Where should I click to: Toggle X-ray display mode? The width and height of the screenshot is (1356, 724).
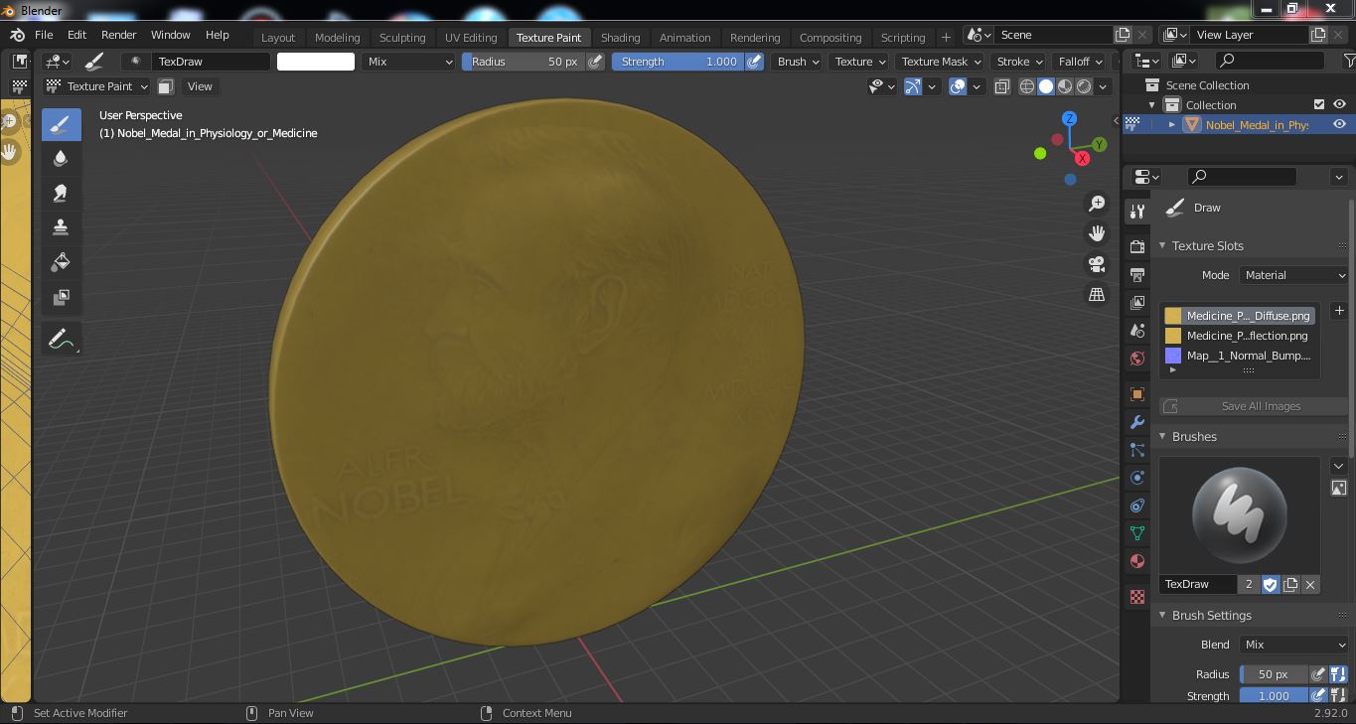(1001, 86)
